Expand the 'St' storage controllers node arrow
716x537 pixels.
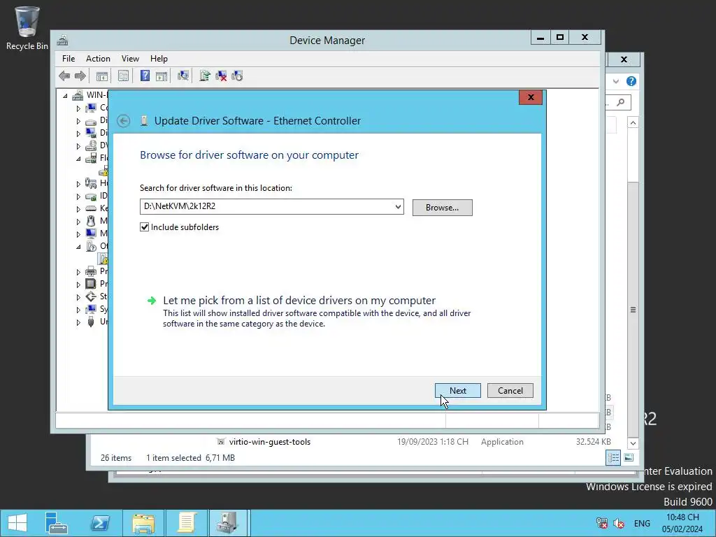click(78, 296)
